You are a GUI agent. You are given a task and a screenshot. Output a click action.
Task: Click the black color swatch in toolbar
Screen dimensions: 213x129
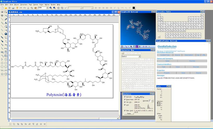[x=134, y=8]
